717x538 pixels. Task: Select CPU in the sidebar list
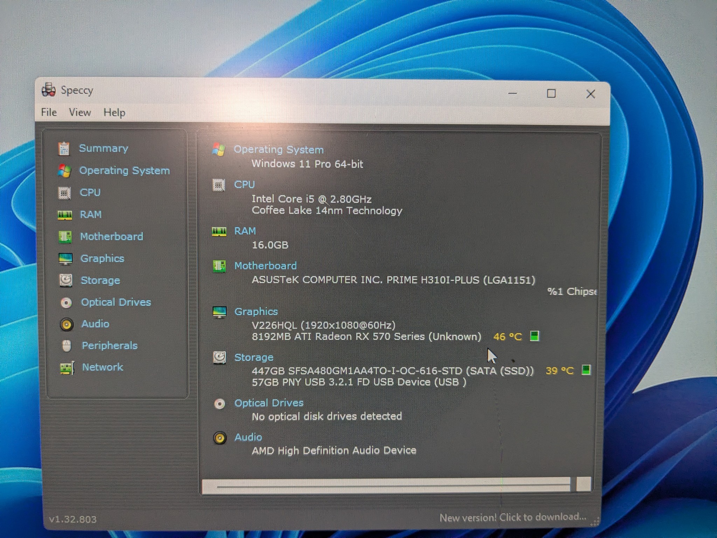90,193
